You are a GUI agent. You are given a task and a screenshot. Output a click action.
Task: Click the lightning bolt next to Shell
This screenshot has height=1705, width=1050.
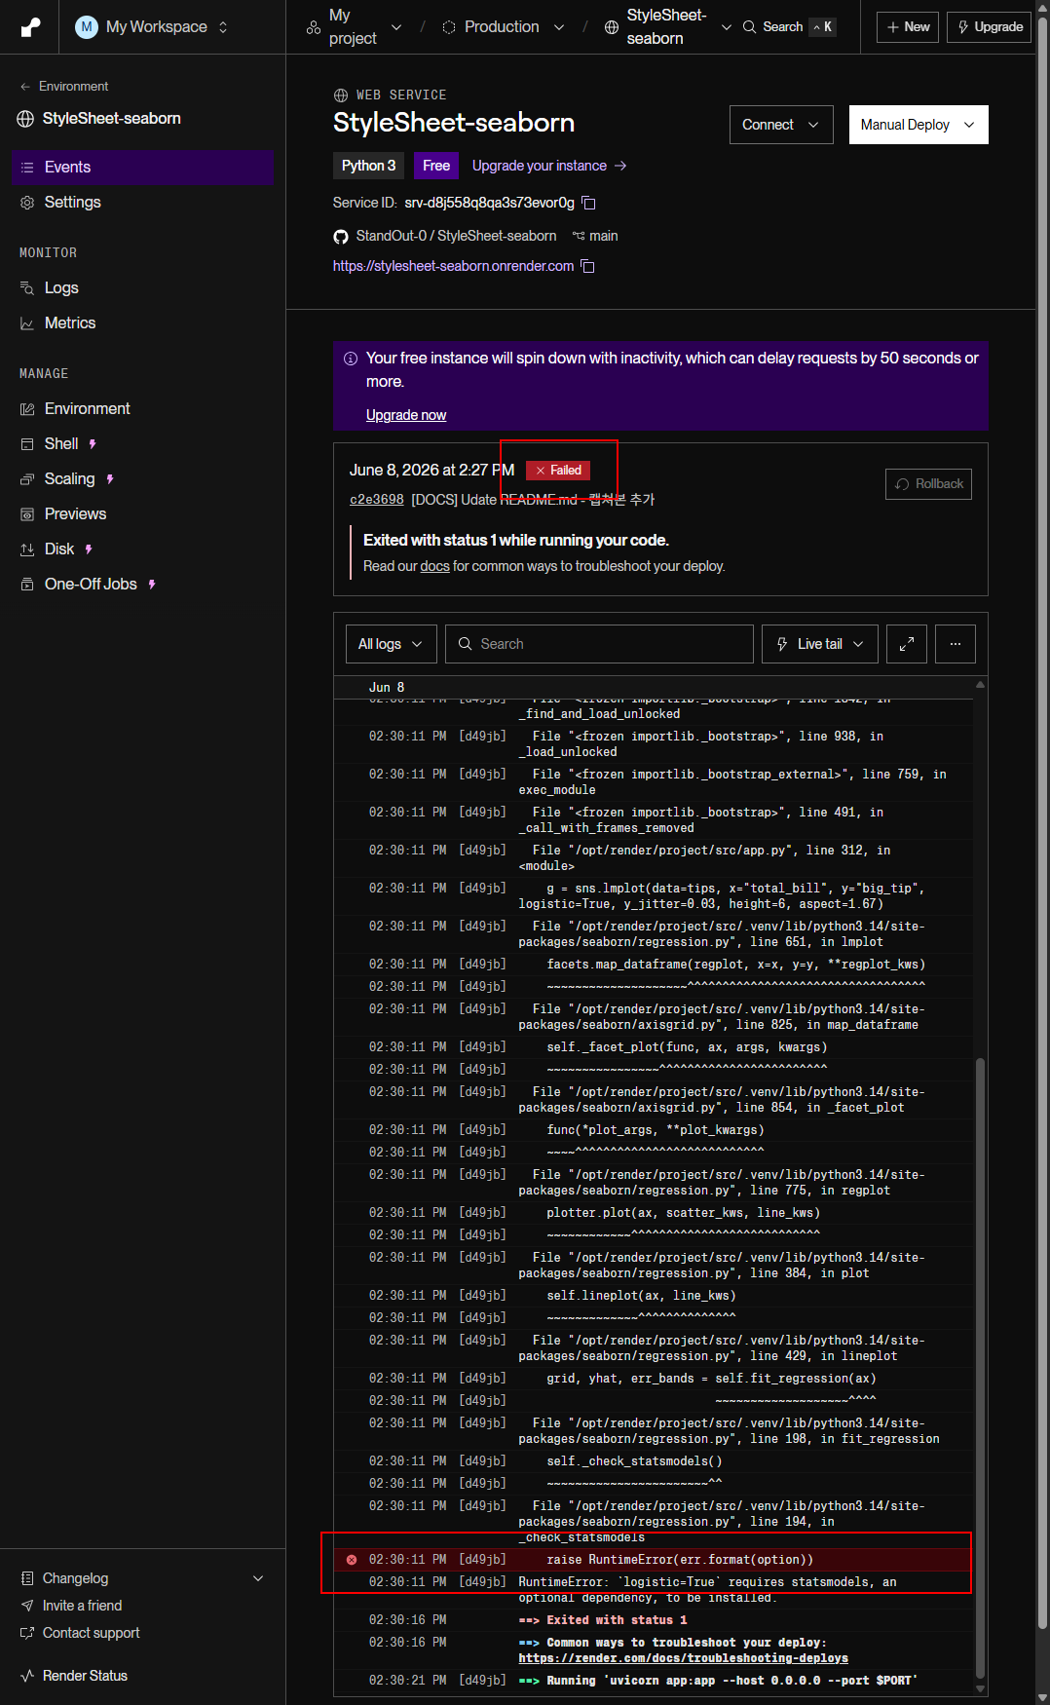93,444
